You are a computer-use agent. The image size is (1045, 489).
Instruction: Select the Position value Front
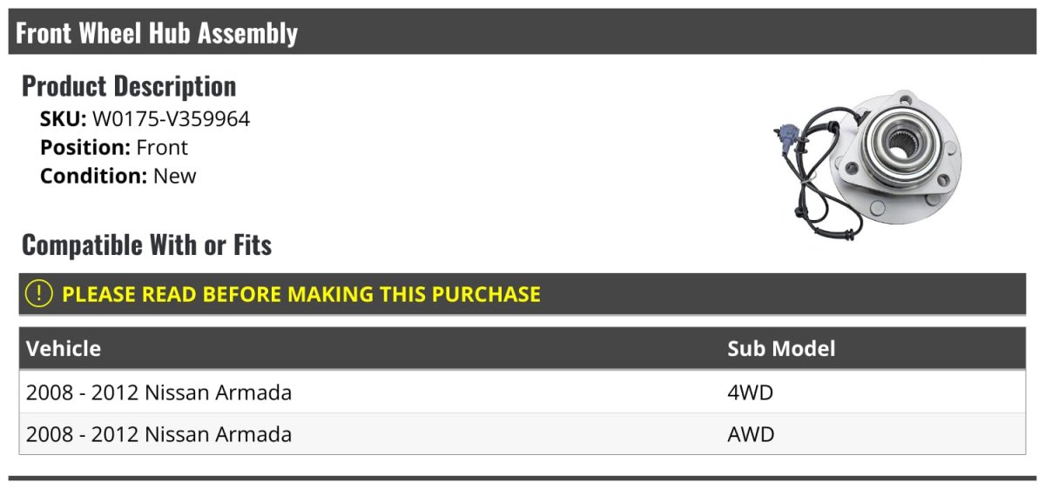[162, 147]
